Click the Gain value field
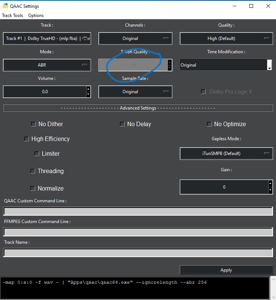 tap(224, 187)
